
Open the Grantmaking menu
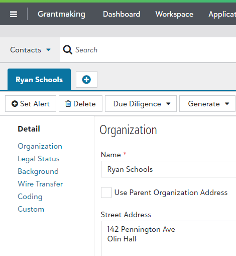coord(61,14)
